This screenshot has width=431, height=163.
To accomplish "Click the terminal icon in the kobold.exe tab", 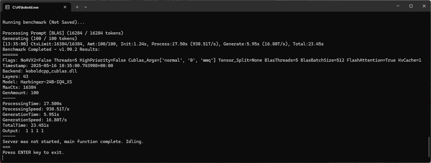I will click(x=7, y=7).
